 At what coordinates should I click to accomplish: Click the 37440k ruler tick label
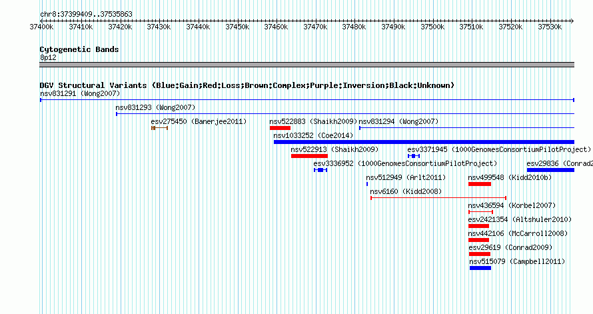pos(198,27)
